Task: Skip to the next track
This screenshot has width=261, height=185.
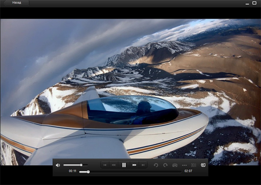Action: (x=143, y=165)
